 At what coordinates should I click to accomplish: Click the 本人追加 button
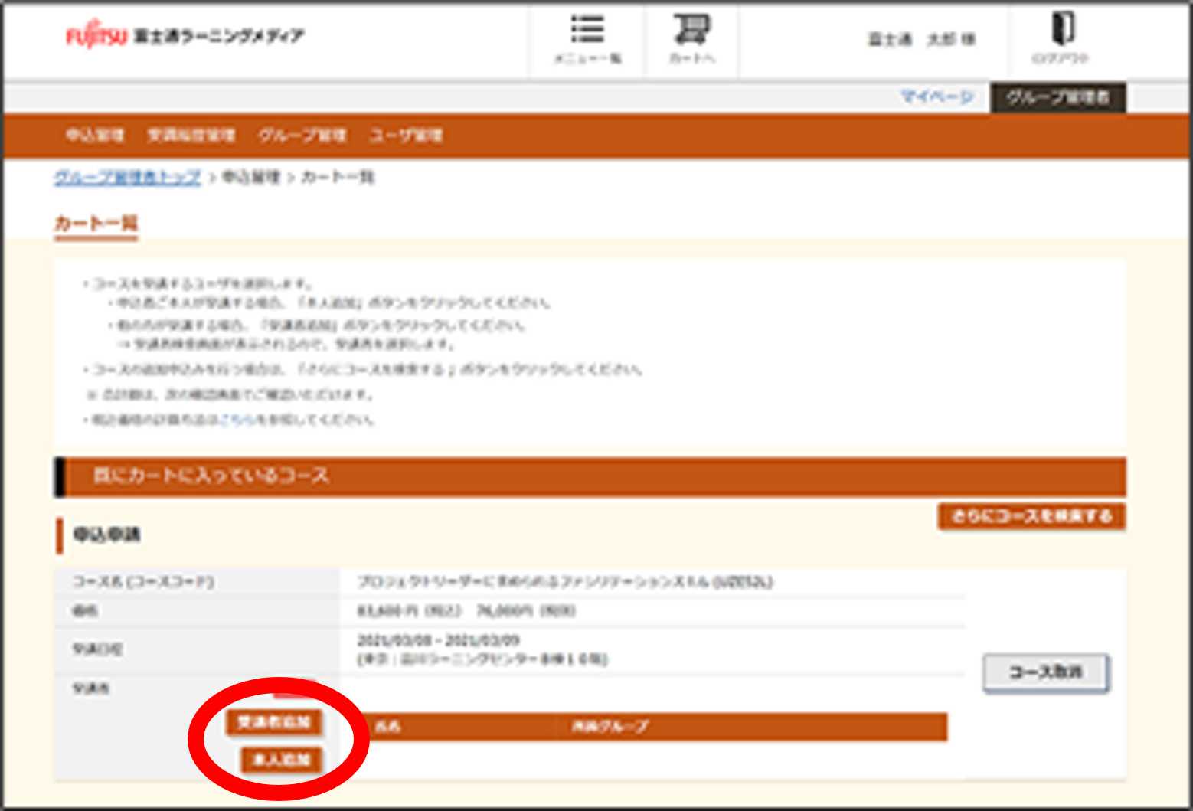coord(281,760)
